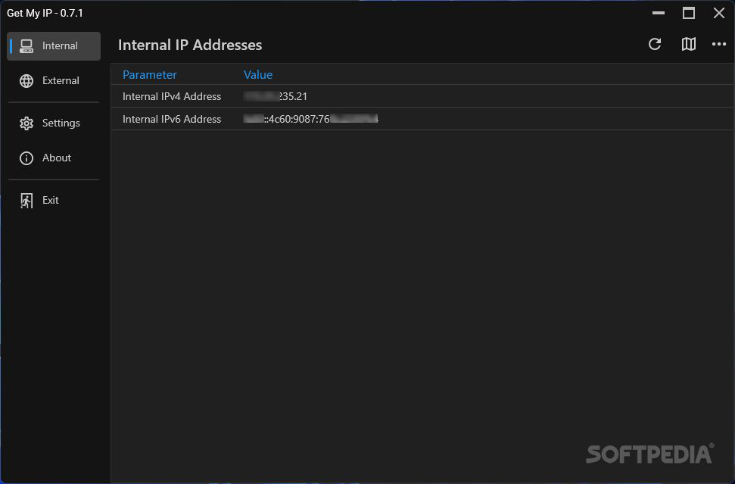The height and width of the screenshot is (484, 735).
Task: Select the Internal IPv6 Address row label
Action: tap(172, 119)
